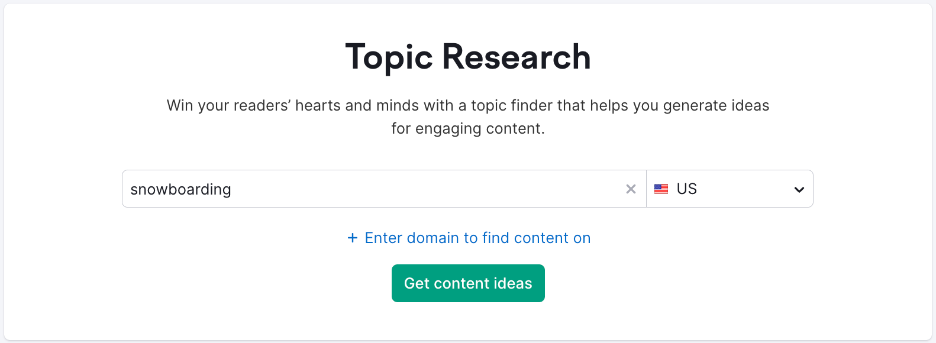Tap the flag icon in the country selector
Viewport: 936px width, 343px height.
click(661, 189)
